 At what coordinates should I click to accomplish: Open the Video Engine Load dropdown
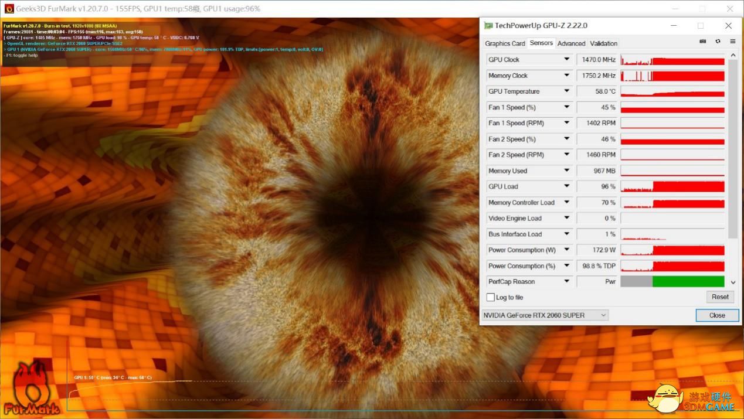pos(567,218)
